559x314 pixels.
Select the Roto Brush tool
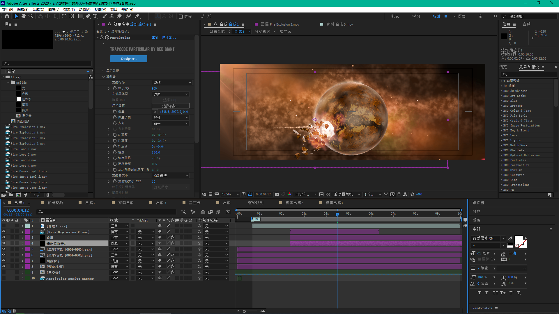point(129,16)
